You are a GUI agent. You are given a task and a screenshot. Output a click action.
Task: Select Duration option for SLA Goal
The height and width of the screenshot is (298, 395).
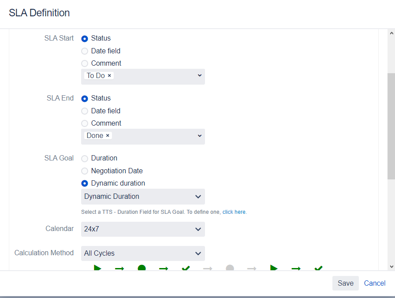pos(84,158)
